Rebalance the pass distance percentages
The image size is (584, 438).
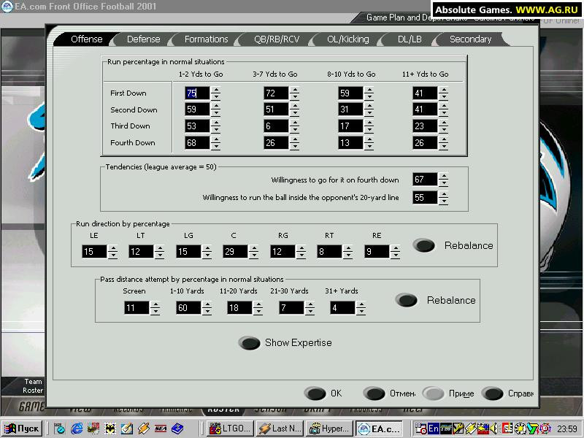[x=435, y=300]
